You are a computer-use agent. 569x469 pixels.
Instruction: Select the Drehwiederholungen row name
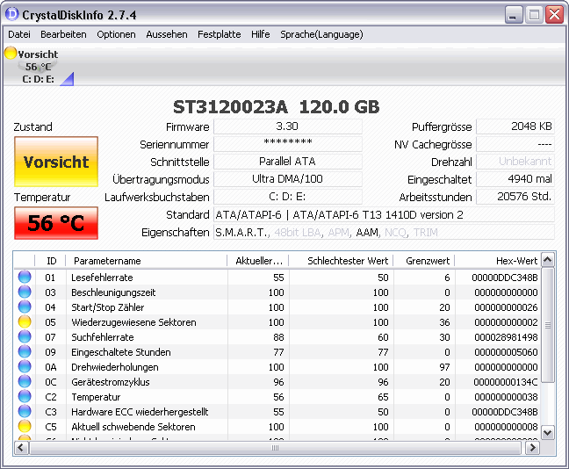115,367
